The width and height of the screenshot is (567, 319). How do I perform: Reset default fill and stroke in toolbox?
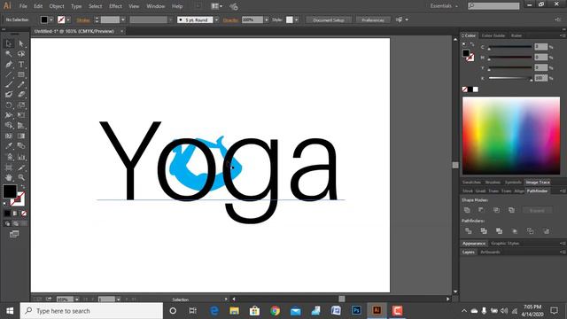click(x=4, y=204)
